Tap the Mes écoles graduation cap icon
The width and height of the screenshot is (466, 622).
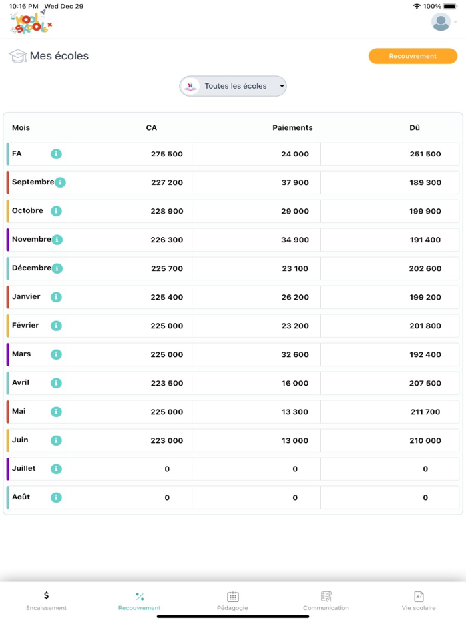point(17,56)
